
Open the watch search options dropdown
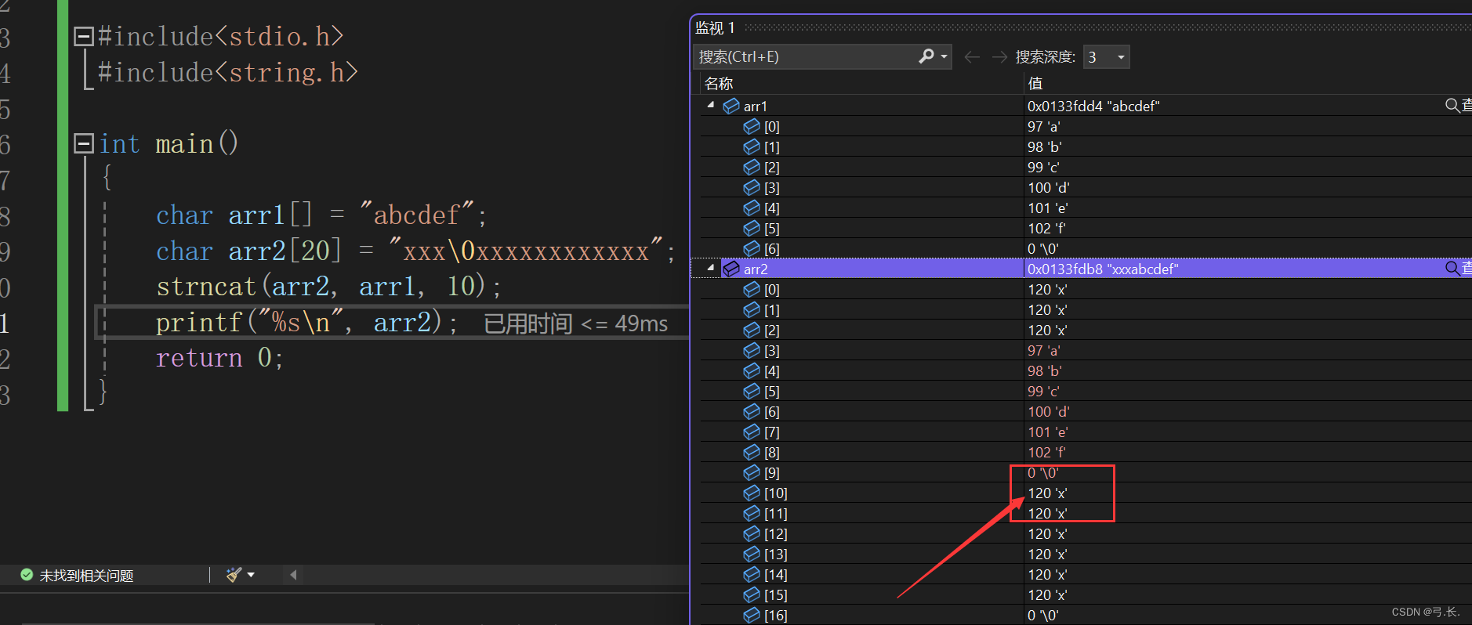pos(944,56)
